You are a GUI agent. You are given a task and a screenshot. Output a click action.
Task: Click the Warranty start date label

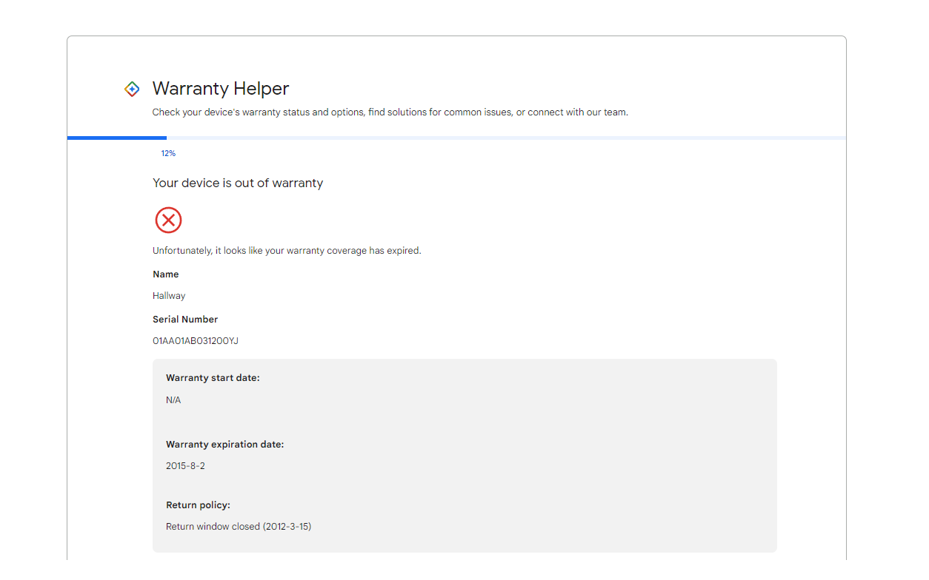click(213, 378)
